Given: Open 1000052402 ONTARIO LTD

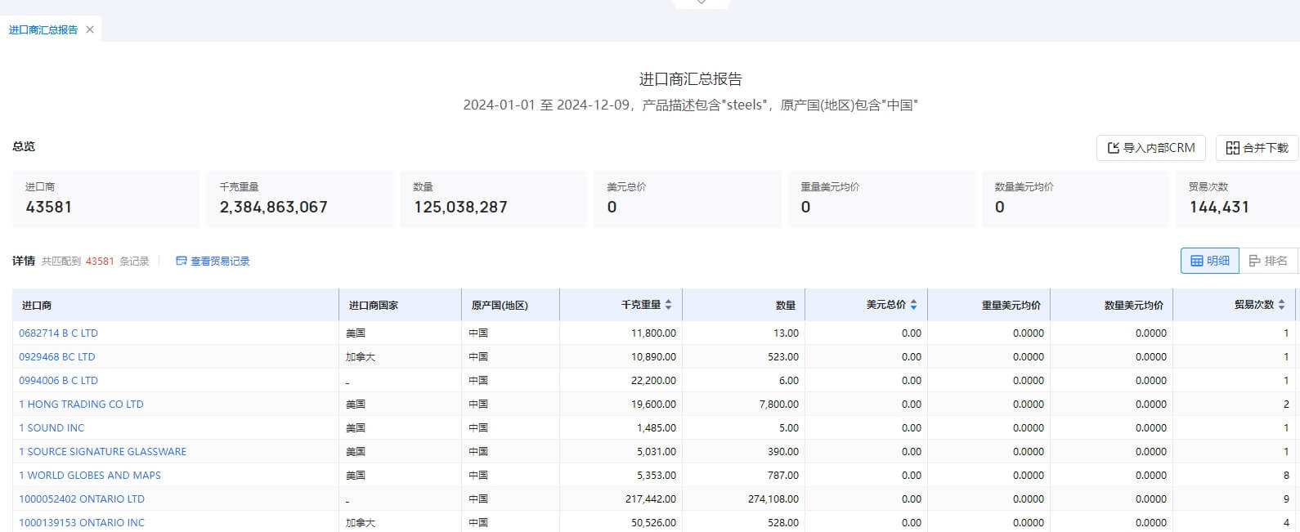Looking at the screenshot, I should pyautogui.click(x=82, y=499).
